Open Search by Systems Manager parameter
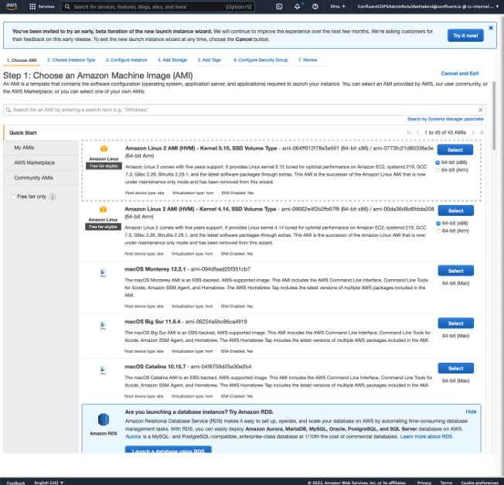This screenshot has width=504, height=485. point(445,119)
